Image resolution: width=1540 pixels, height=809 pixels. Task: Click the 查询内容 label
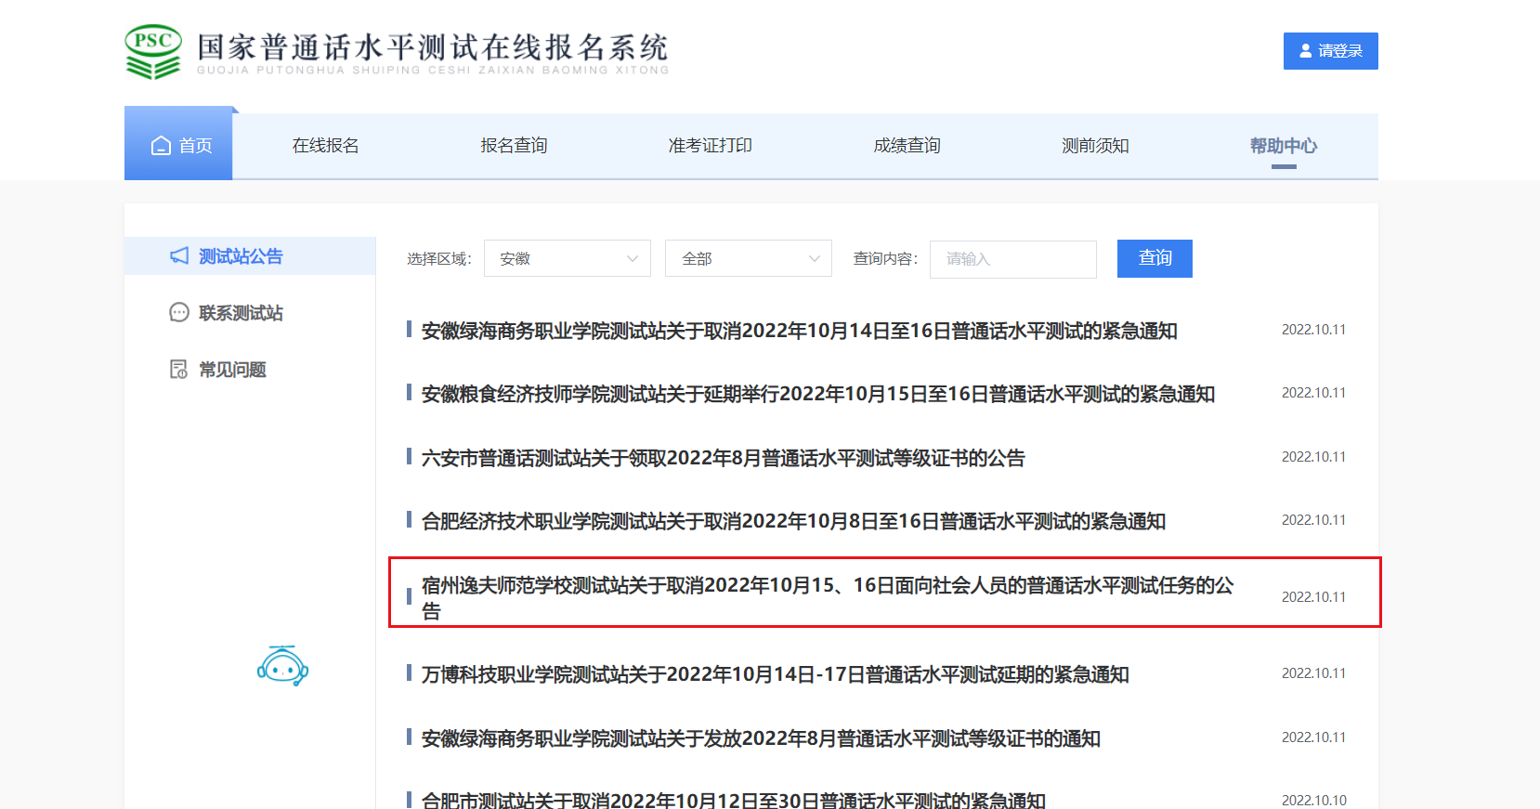click(x=886, y=259)
